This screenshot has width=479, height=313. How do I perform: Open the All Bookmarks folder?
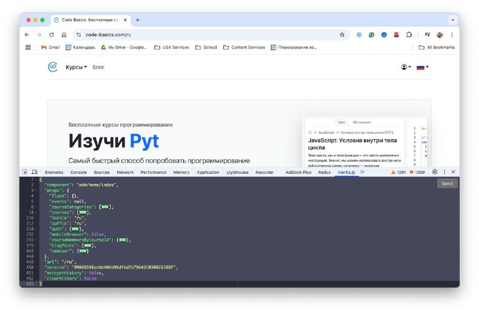coord(436,47)
